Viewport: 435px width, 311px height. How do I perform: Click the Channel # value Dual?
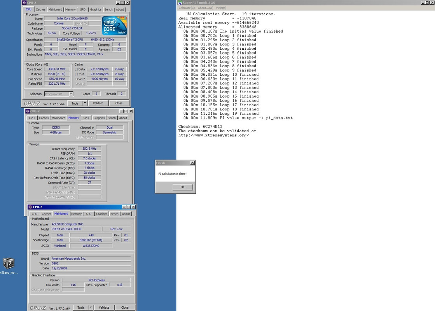pyautogui.click(x=110, y=128)
